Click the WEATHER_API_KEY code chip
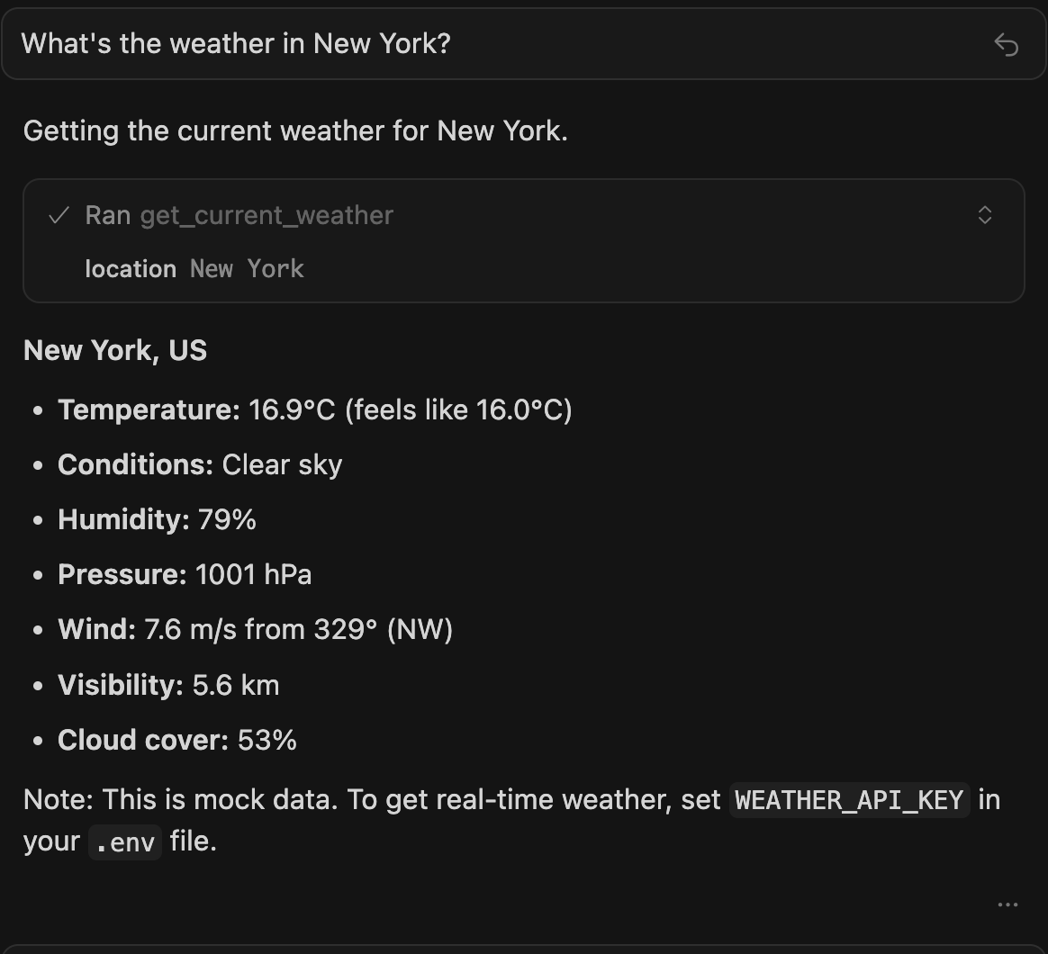The width and height of the screenshot is (1048, 954). coord(847,800)
